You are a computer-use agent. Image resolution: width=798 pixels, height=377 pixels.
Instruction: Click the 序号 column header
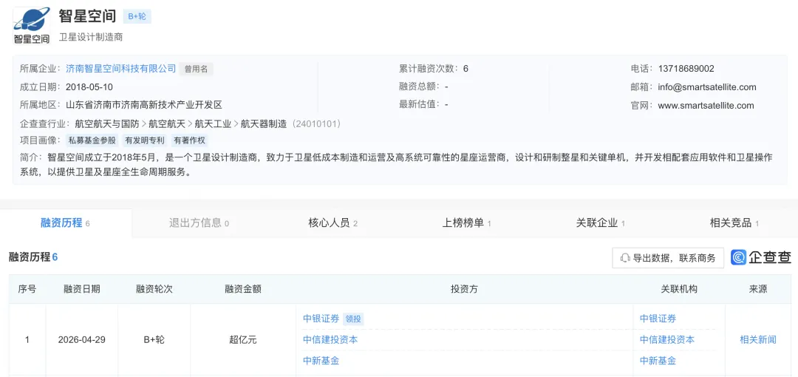click(x=27, y=289)
